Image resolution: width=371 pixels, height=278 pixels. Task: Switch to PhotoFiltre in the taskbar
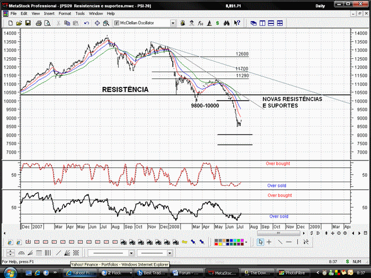[291, 273]
